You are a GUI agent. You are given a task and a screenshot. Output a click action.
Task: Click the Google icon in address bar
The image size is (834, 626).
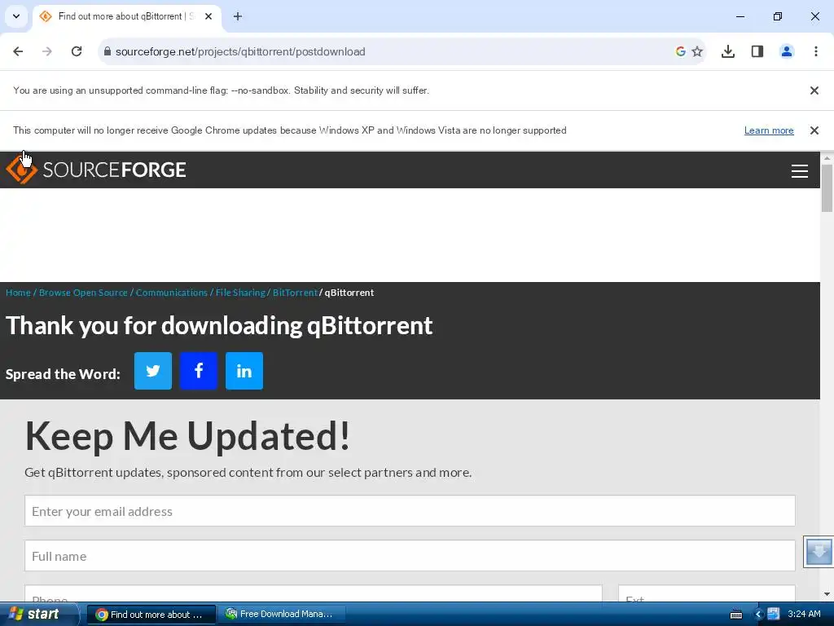(x=680, y=51)
